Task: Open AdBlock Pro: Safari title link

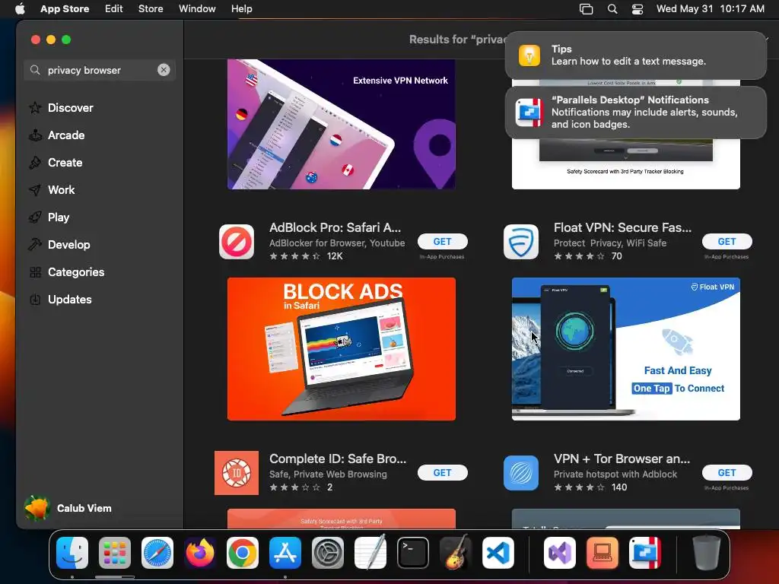Action: coord(335,227)
